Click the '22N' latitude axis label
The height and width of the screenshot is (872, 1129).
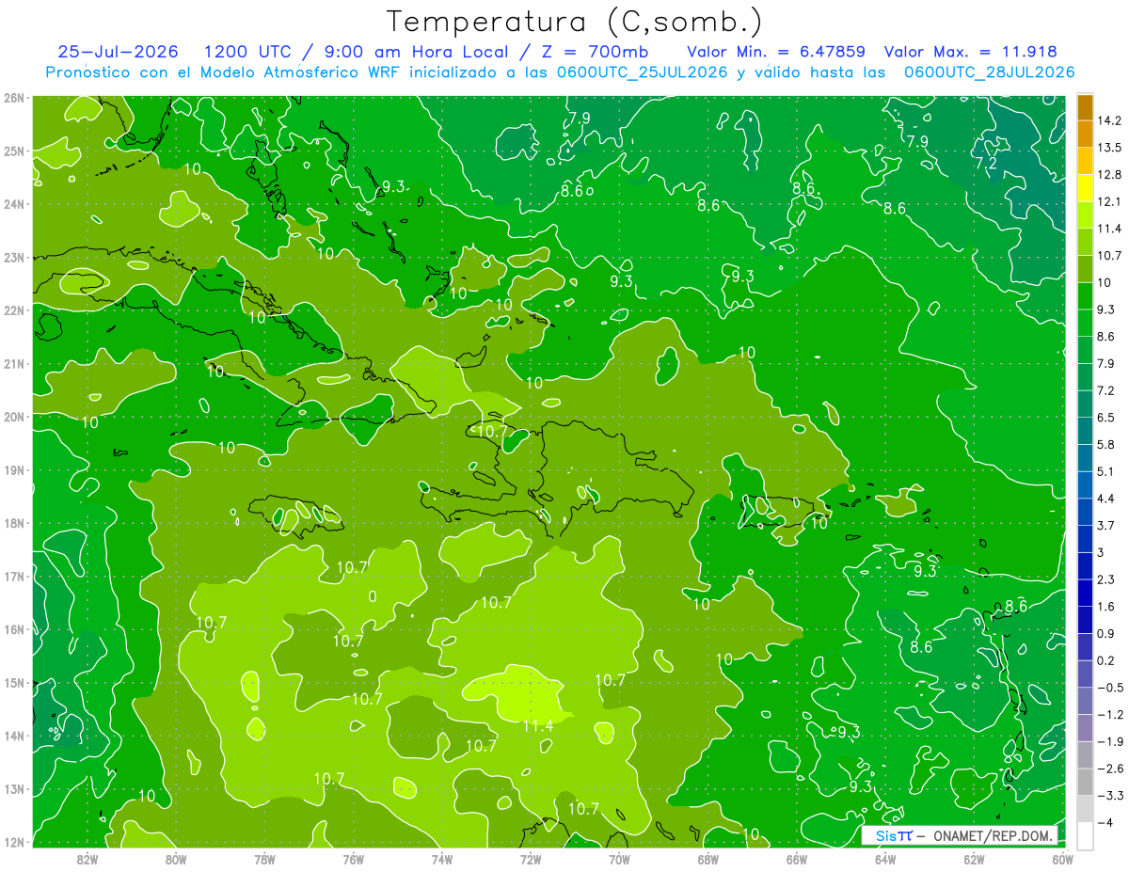click(x=13, y=310)
